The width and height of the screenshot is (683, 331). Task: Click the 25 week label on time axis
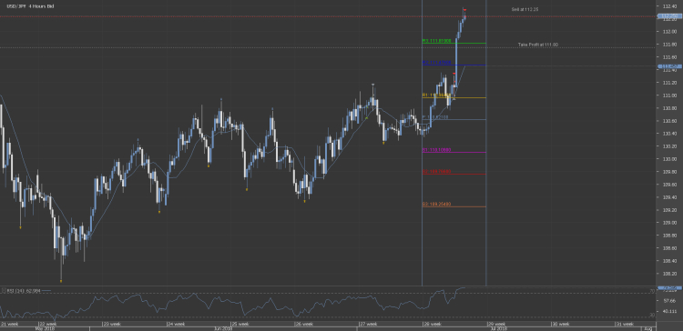pyautogui.click(x=241, y=324)
